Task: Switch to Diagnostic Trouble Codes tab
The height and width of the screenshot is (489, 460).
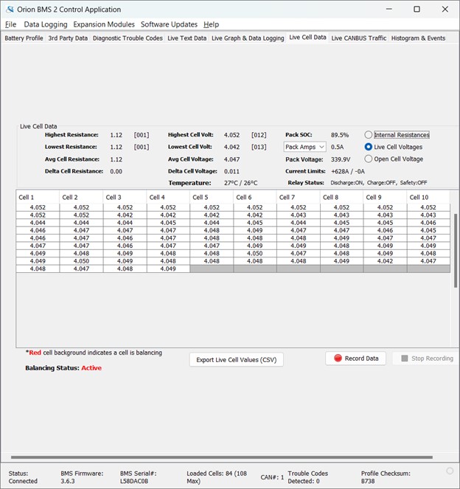Action: pos(128,38)
